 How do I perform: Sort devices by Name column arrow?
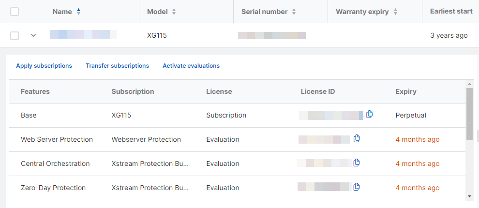pyautogui.click(x=79, y=12)
